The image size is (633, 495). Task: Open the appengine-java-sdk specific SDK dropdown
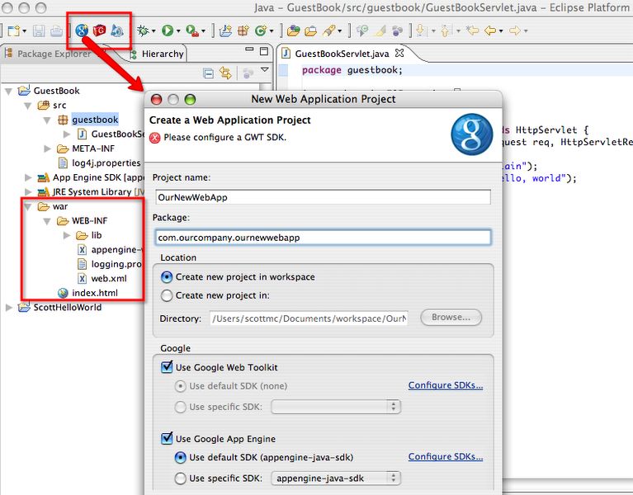click(x=336, y=478)
